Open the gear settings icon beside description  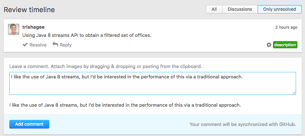(269, 45)
